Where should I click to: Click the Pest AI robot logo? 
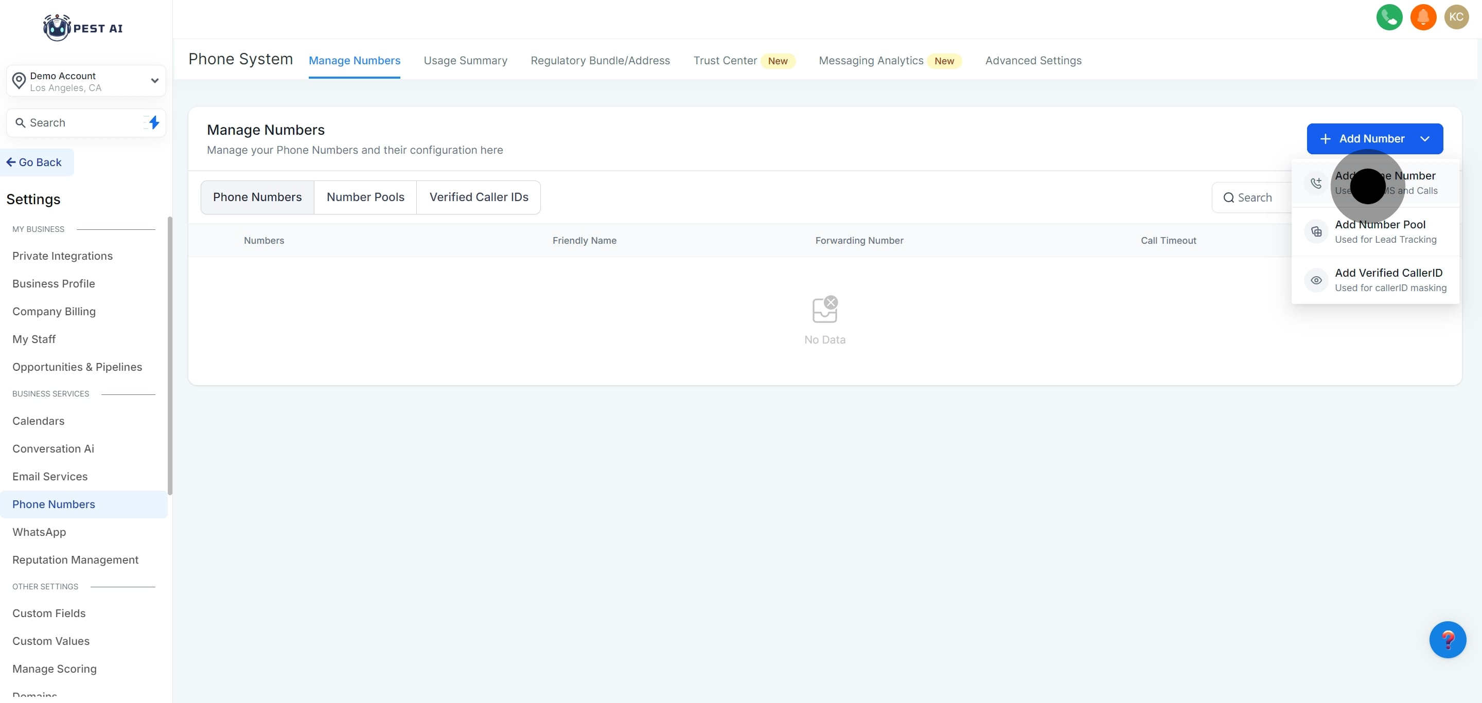pyautogui.click(x=57, y=28)
